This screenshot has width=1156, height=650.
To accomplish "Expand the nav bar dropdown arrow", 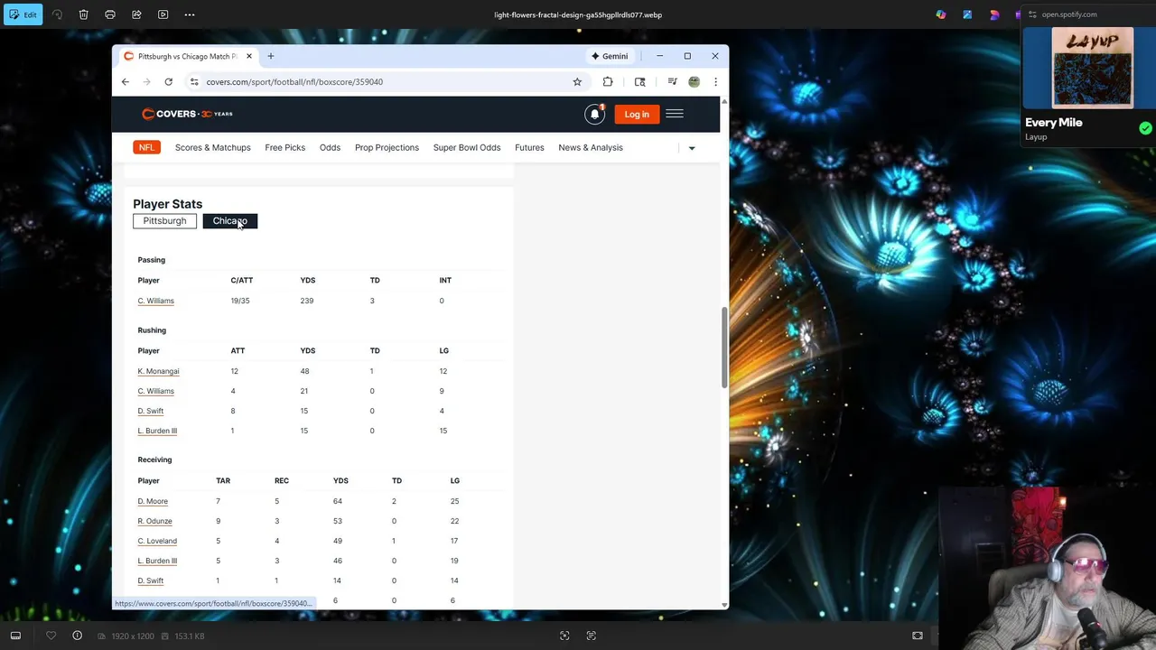I will (x=692, y=148).
